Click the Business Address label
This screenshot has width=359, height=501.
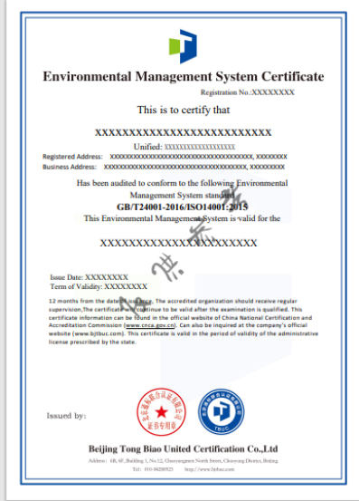click(70, 167)
